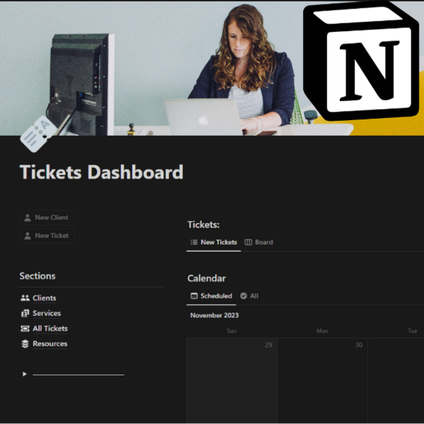Click the New Ticket button
Screen dimensions: 424x424
coord(46,236)
